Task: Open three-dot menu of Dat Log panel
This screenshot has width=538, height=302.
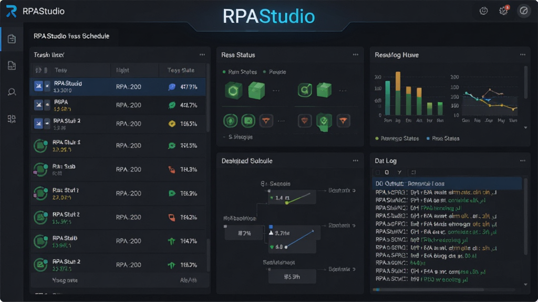Action: [523, 160]
